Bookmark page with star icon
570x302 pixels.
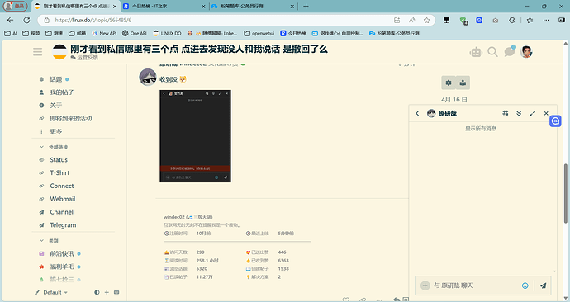point(427,21)
